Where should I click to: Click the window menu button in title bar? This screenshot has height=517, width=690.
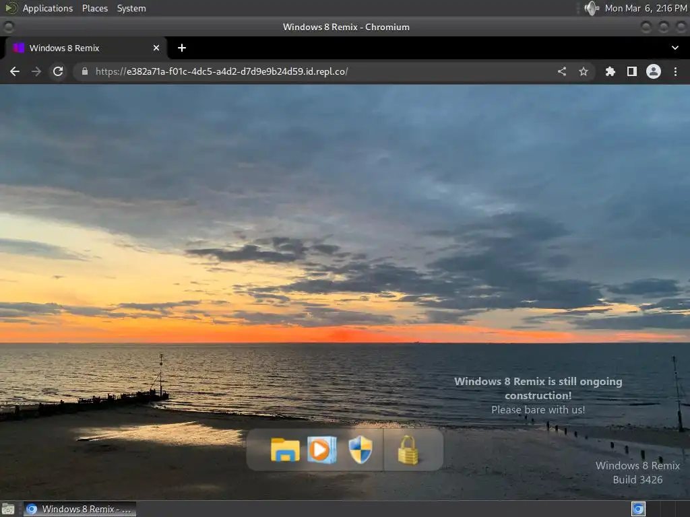click(x=8, y=27)
